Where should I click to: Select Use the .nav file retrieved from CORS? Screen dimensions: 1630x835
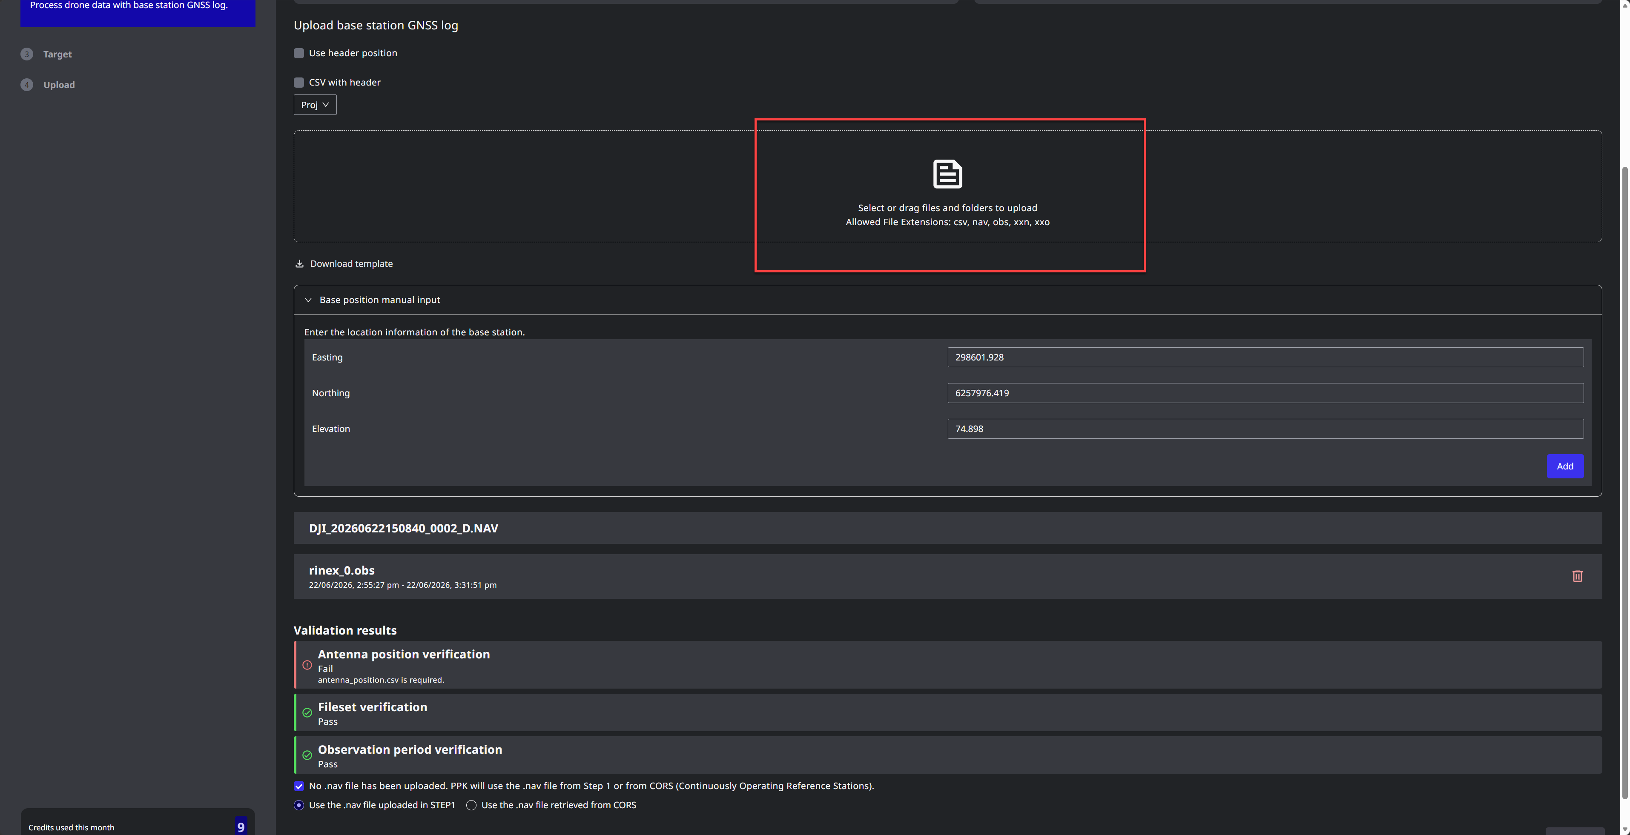click(x=471, y=805)
